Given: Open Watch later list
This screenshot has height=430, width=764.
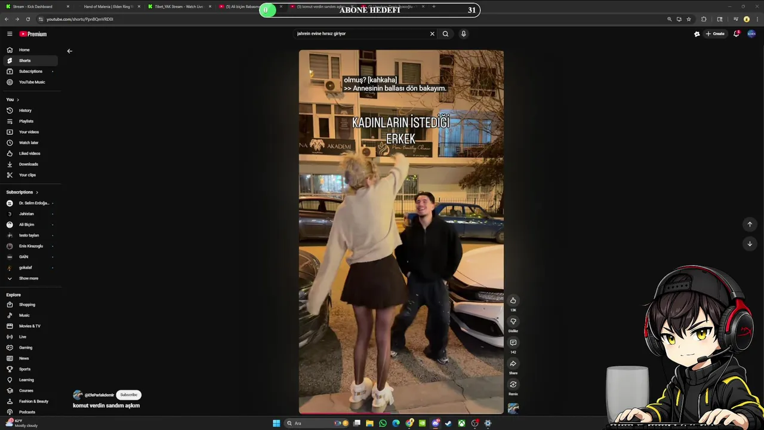Looking at the screenshot, I should (30, 143).
